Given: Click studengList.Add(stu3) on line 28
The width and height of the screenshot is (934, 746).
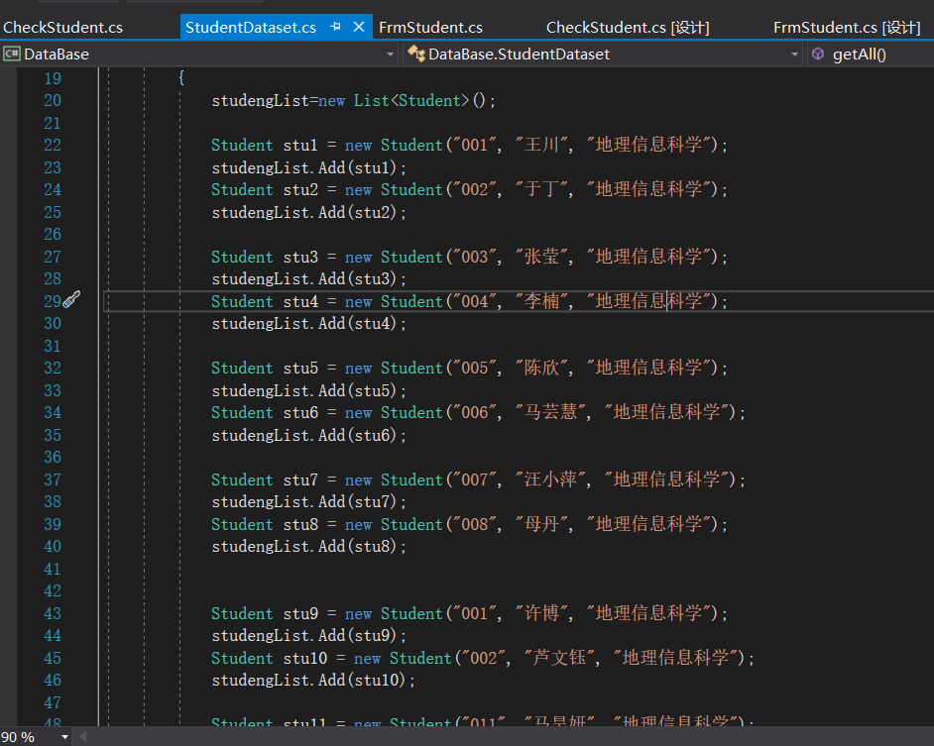Looking at the screenshot, I should pos(308,279).
